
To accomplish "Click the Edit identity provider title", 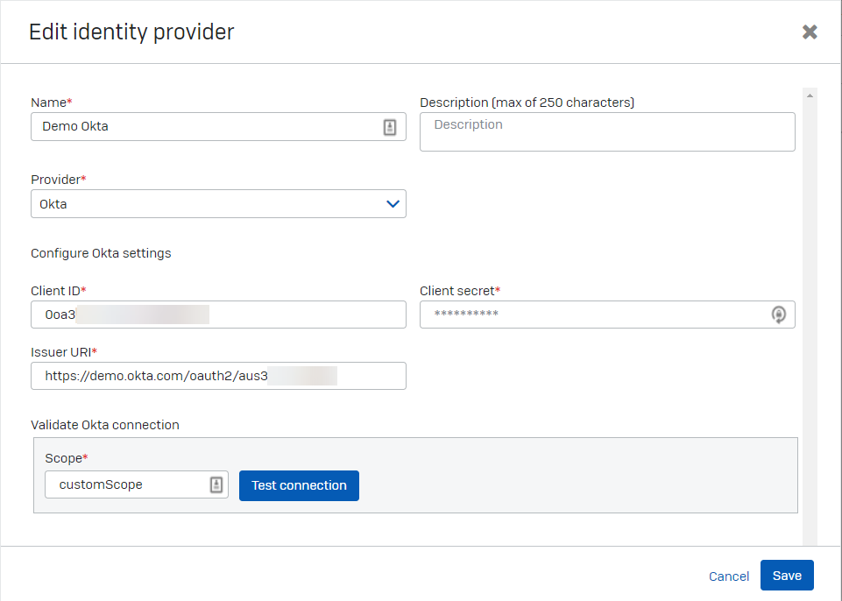I will (131, 32).
